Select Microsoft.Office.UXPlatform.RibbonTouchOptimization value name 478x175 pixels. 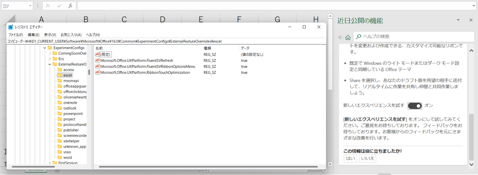click(x=145, y=73)
